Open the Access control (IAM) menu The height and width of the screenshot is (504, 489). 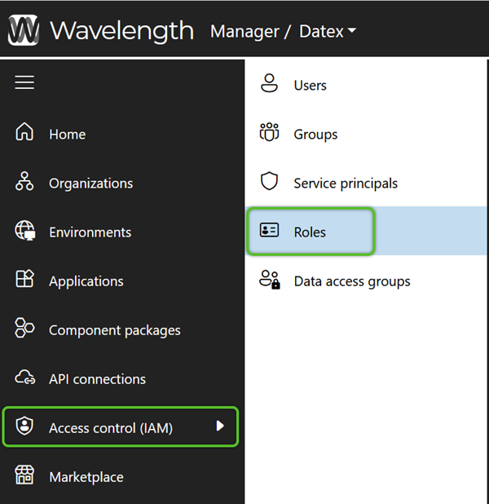(121, 427)
